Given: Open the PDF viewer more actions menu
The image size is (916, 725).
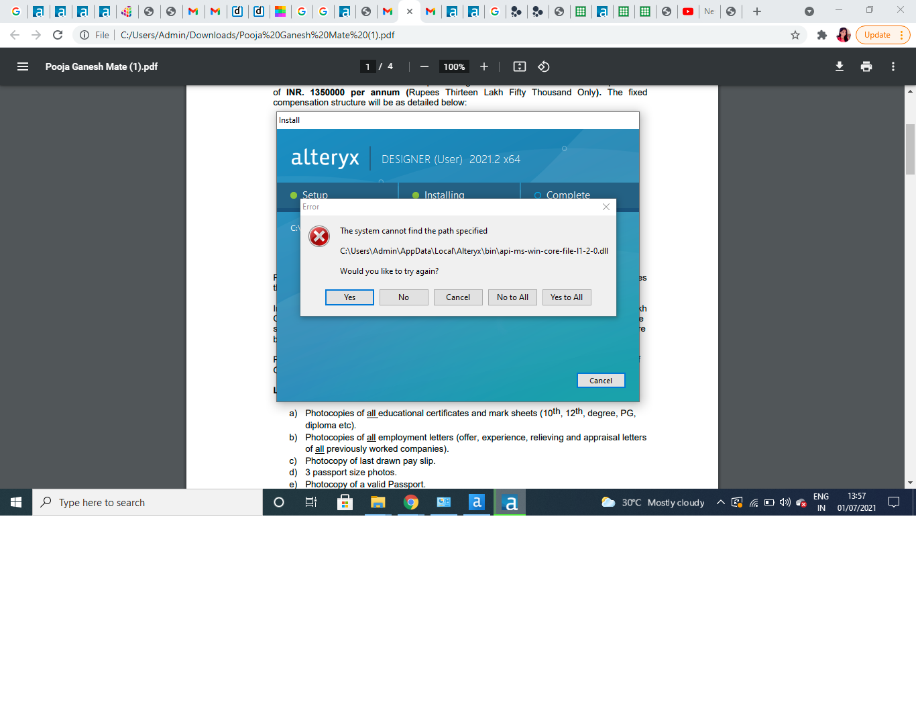Looking at the screenshot, I should tap(893, 66).
